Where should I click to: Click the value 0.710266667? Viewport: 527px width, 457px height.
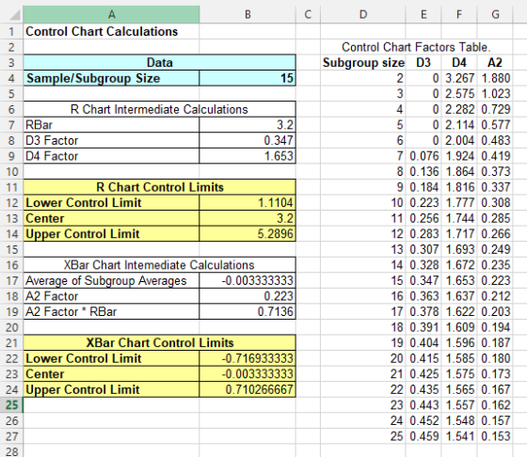248,389
